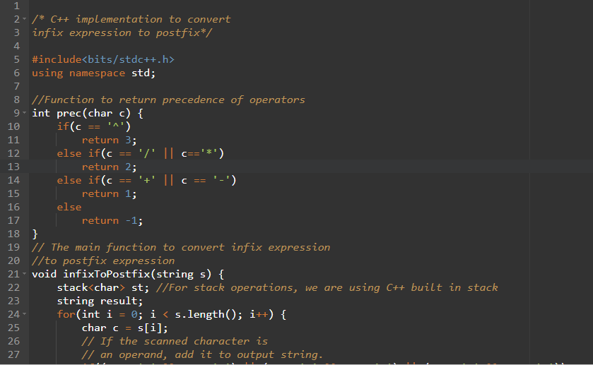Click line number 22 in the gutter

click(13, 287)
